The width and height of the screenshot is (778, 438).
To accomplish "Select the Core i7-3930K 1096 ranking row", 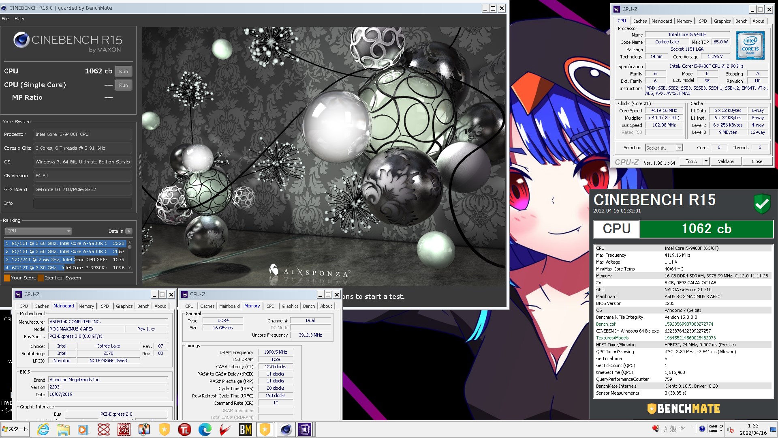I will coord(65,268).
